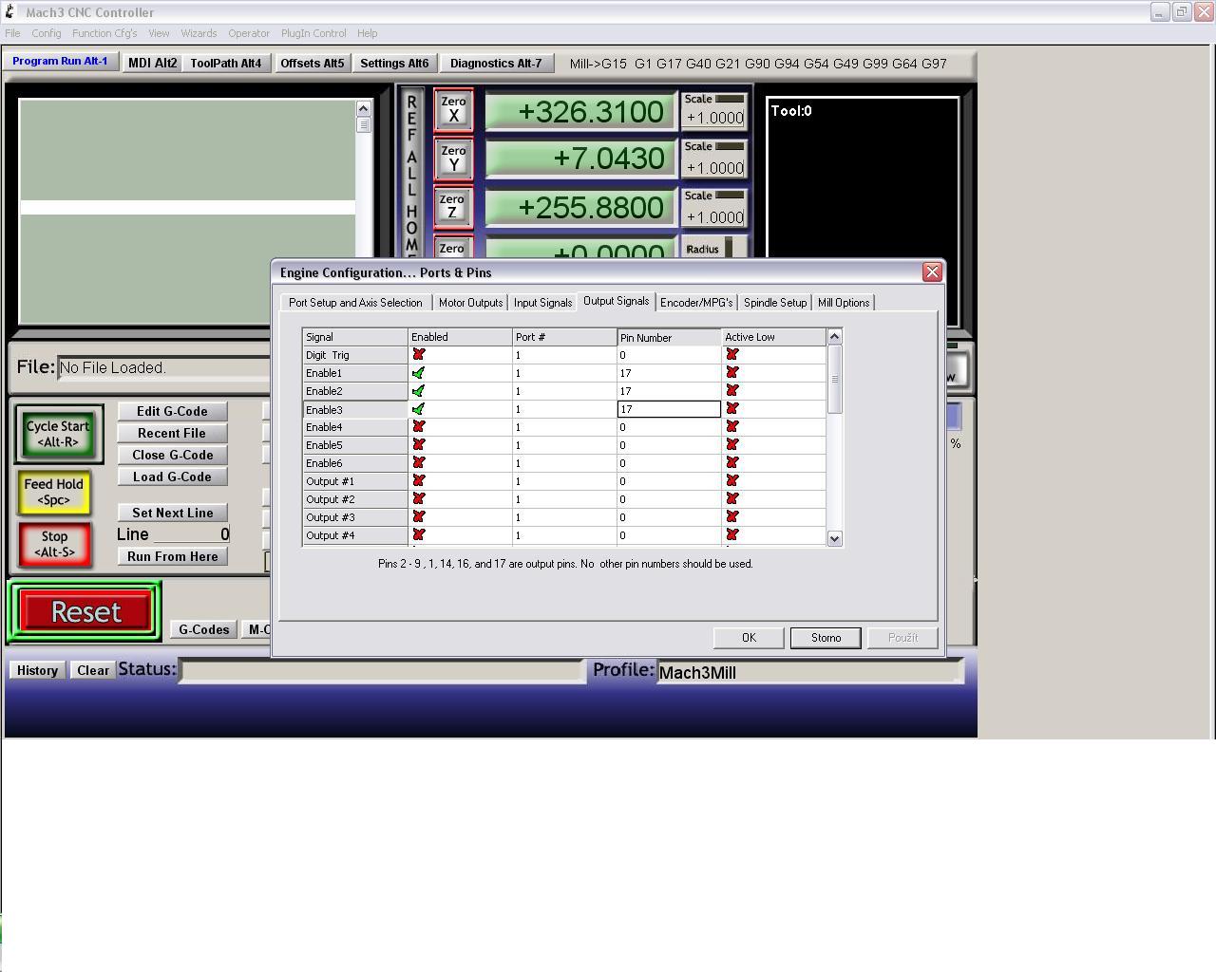The image size is (1216, 972).
Task: Click scroll up arrow of signals table
Action: point(834,337)
